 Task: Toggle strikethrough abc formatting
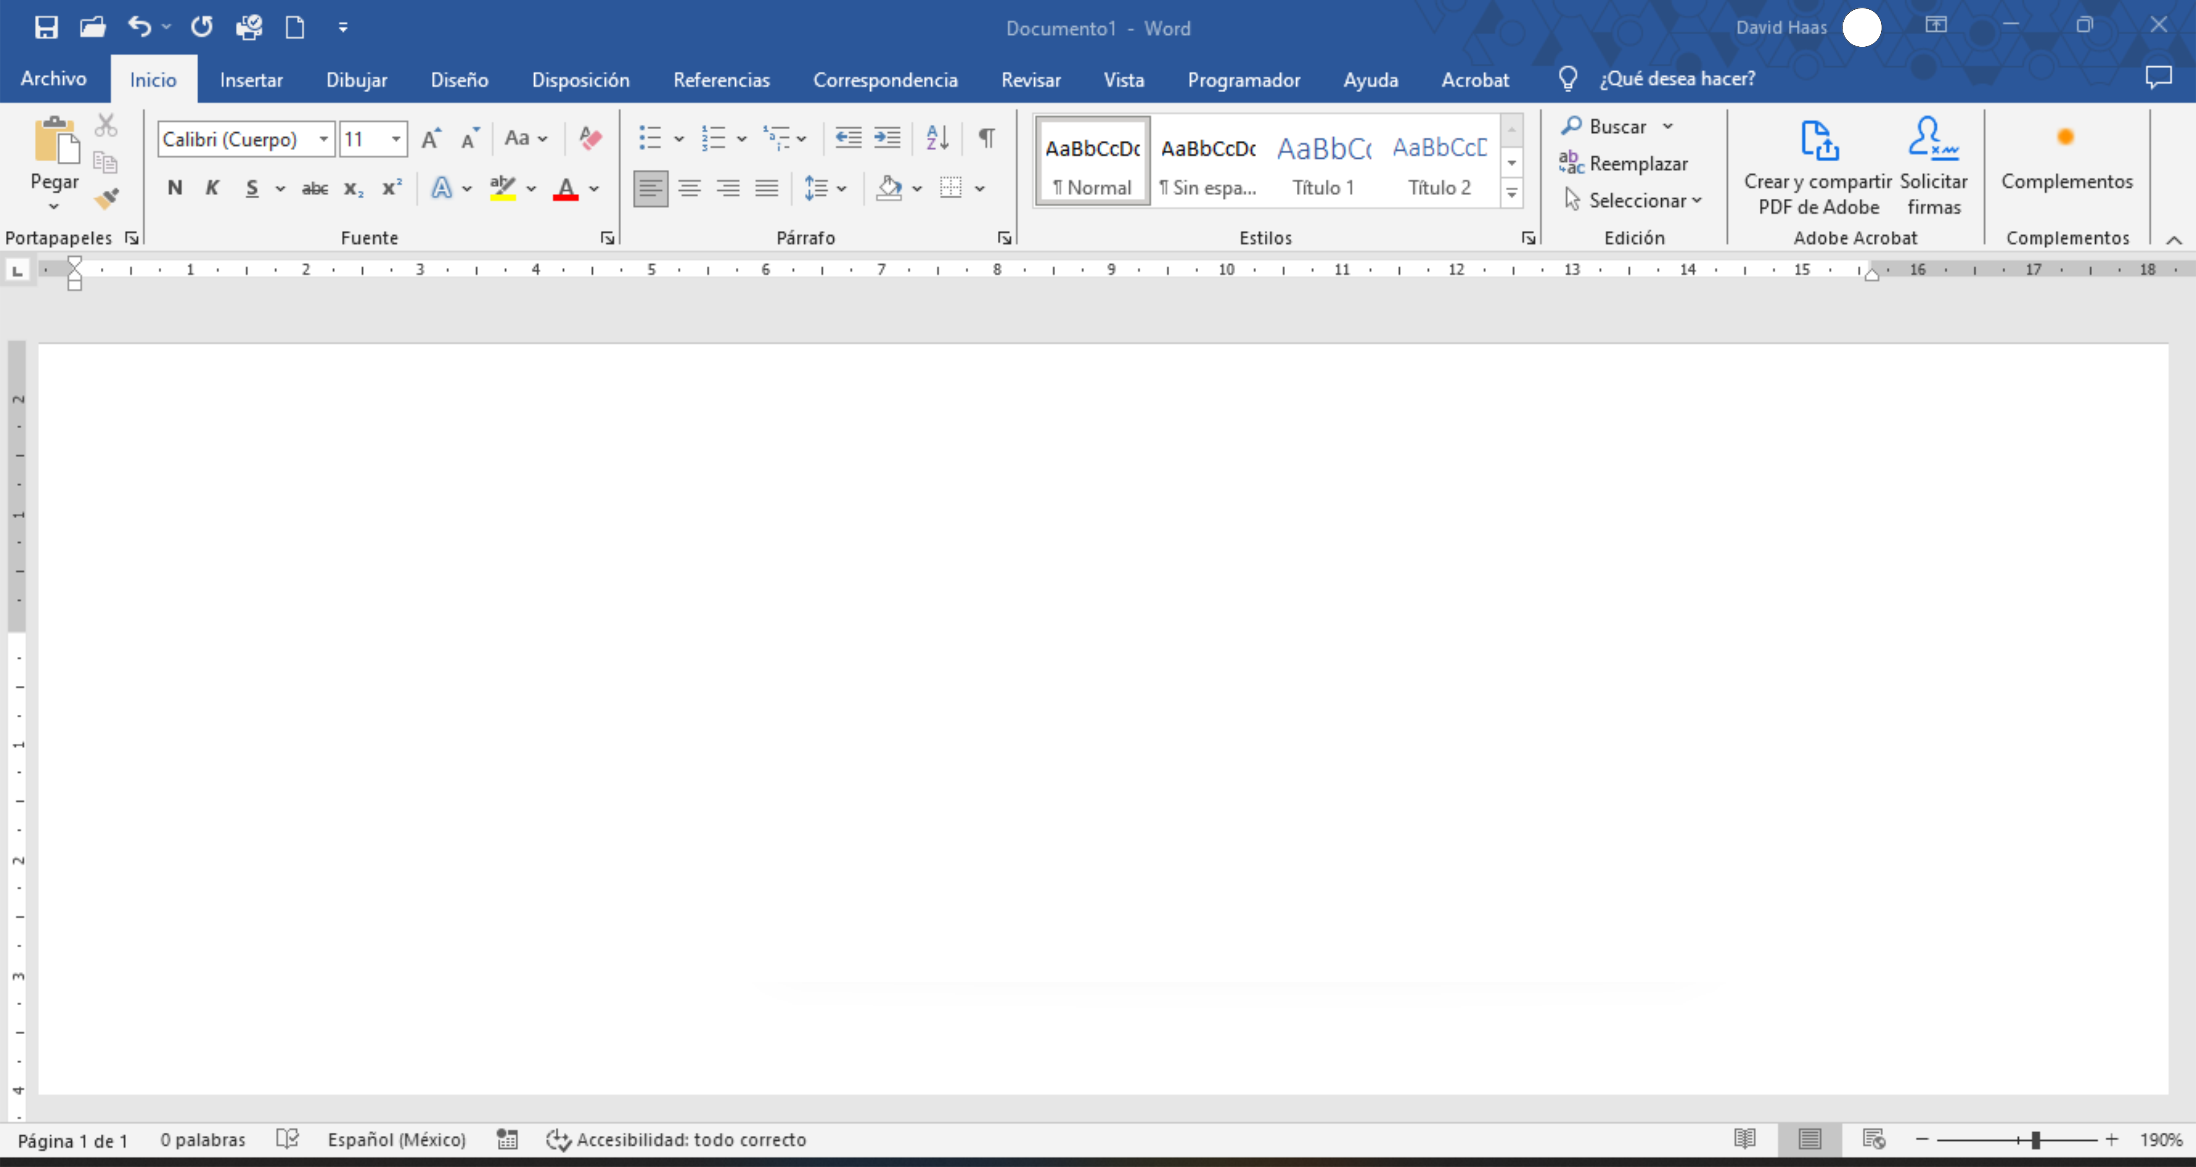(x=314, y=188)
